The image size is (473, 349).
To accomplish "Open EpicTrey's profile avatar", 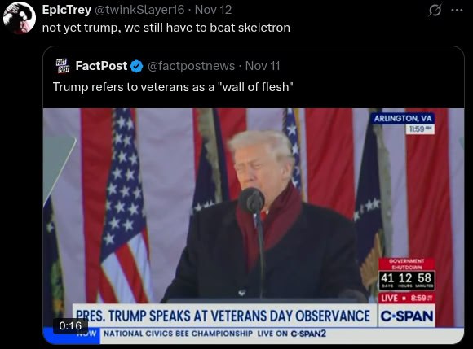I will pyautogui.click(x=20, y=17).
